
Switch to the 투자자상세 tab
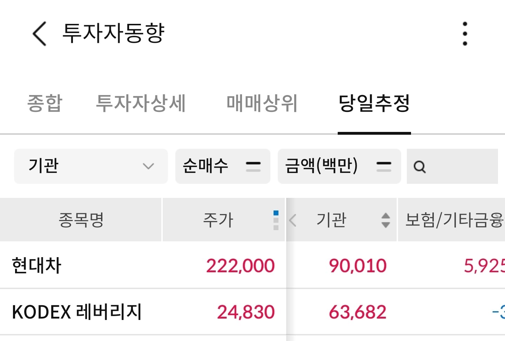tap(141, 103)
